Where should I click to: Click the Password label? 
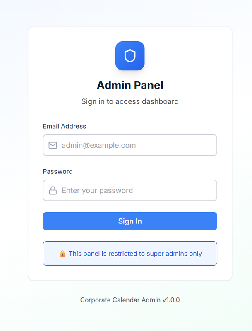pos(58,171)
